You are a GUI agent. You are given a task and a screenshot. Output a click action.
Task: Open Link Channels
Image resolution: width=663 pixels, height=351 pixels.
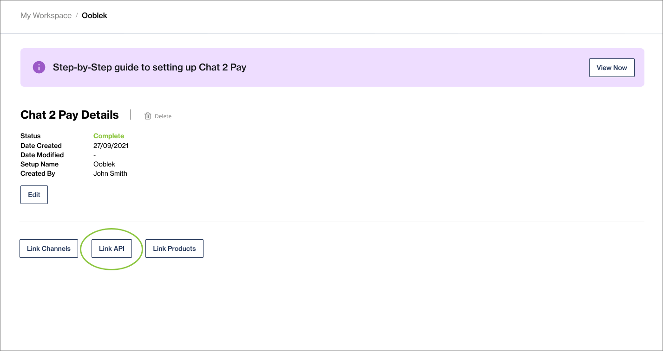[49, 249]
